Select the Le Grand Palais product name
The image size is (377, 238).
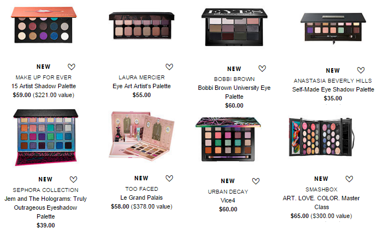(x=141, y=198)
